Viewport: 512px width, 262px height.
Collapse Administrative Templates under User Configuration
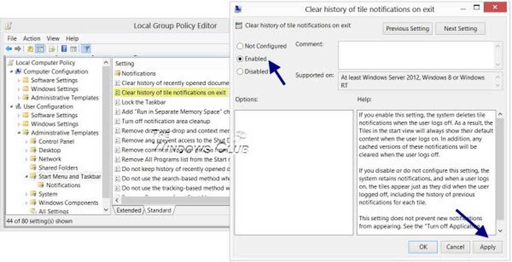coord(19,133)
